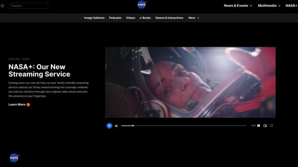Go to Image Galleries

coord(94,18)
